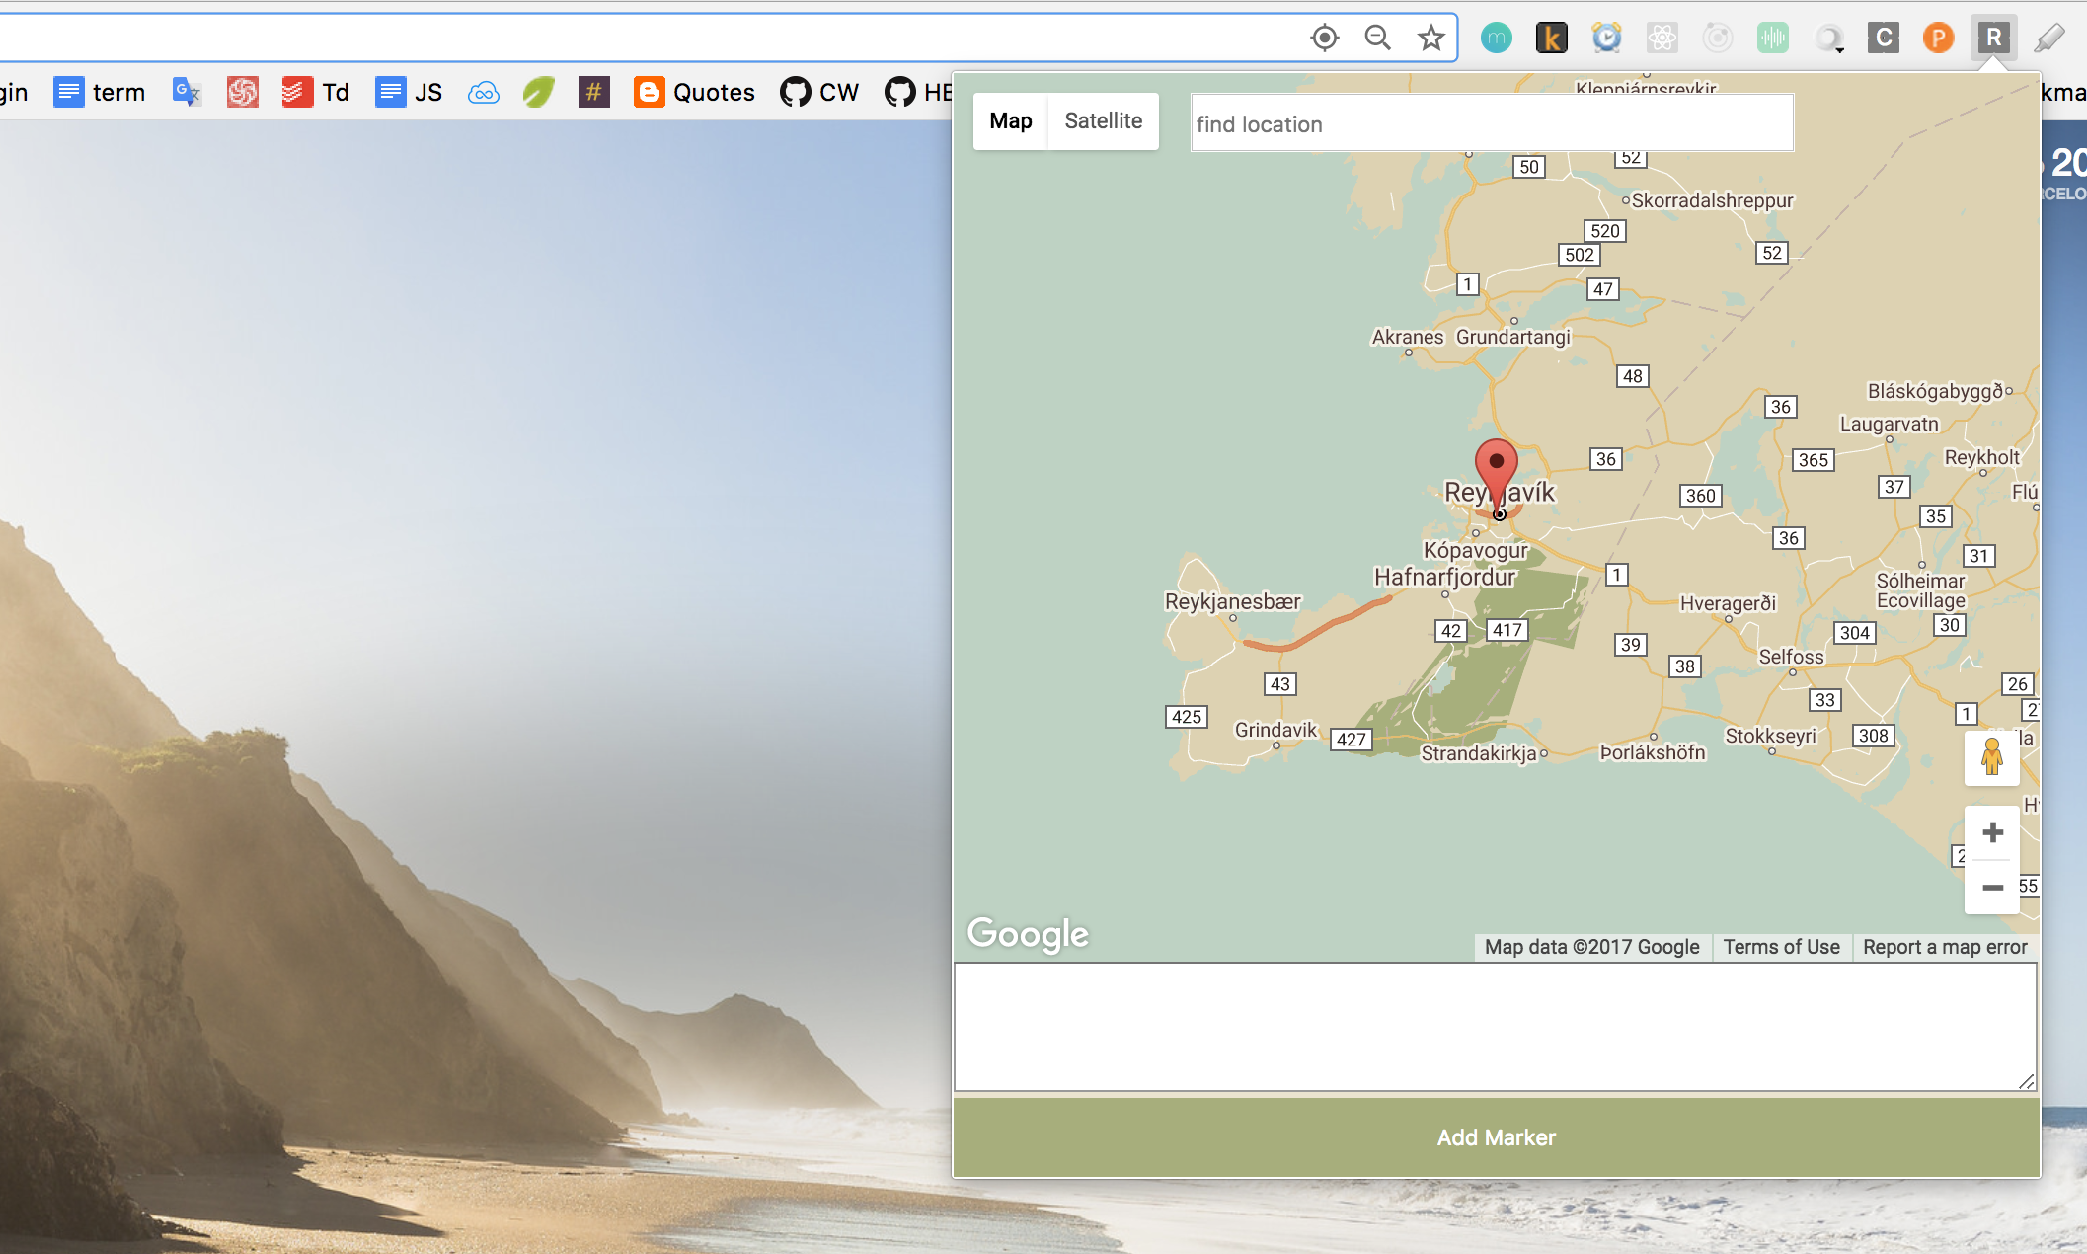Click the location target icon in the address bar
2087x1254 pixels.
coord(1324,39)
